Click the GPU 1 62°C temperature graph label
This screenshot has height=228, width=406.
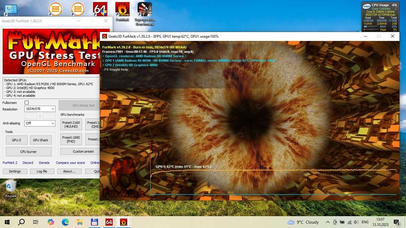pos(184,167)
